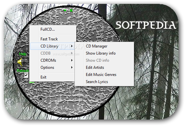185x126 pixels.
Task: Minimize the player using the green down triangle
Action: 65,10
